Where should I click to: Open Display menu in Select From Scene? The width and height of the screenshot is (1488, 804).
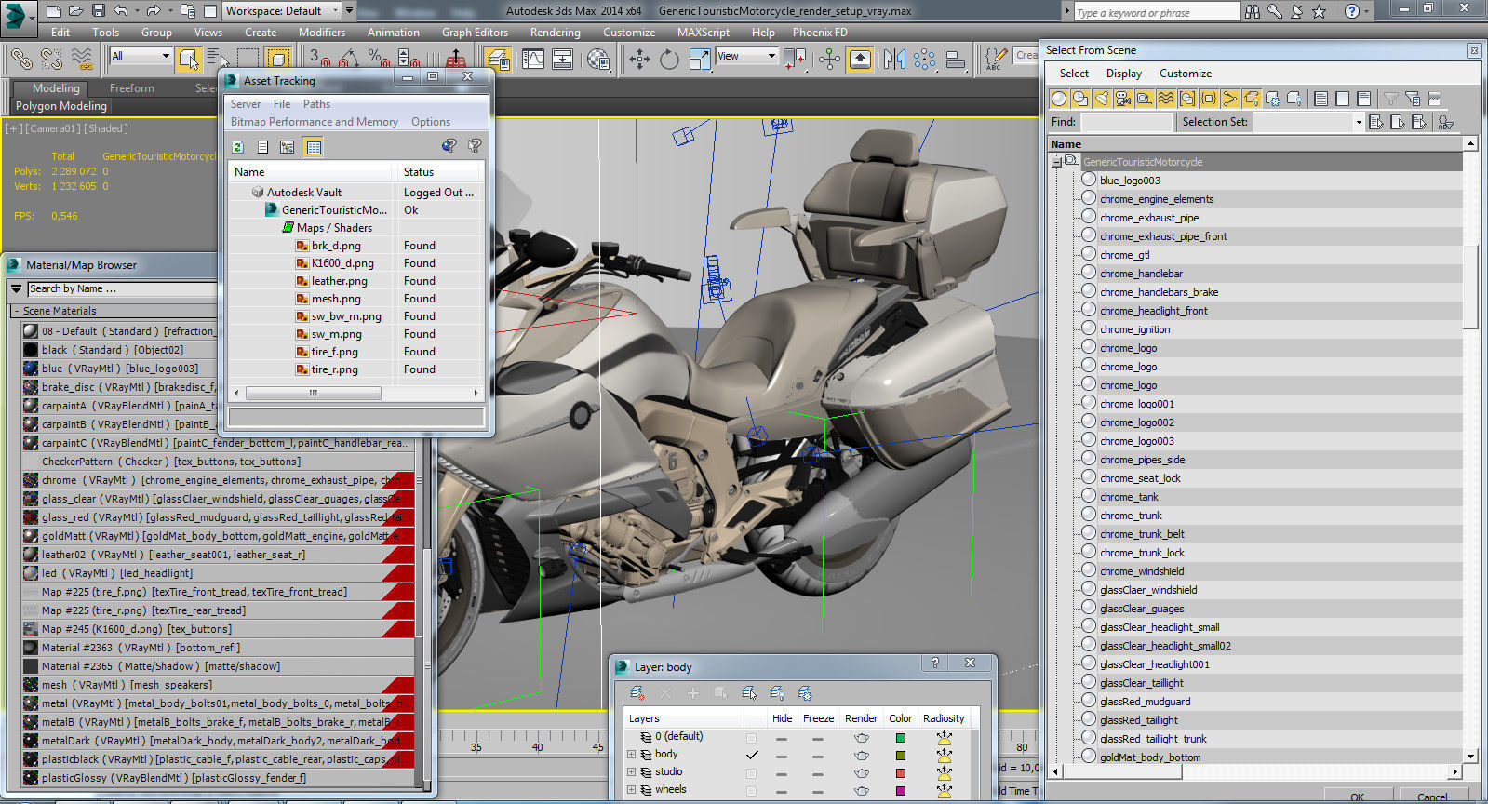click(1123, 74)
